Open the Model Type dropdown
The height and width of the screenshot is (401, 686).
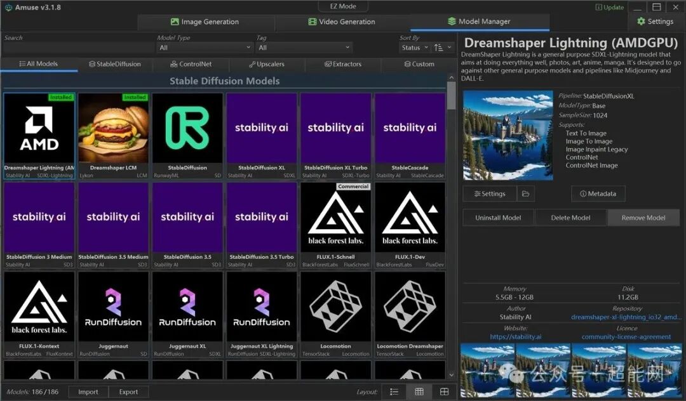point(205,48)
